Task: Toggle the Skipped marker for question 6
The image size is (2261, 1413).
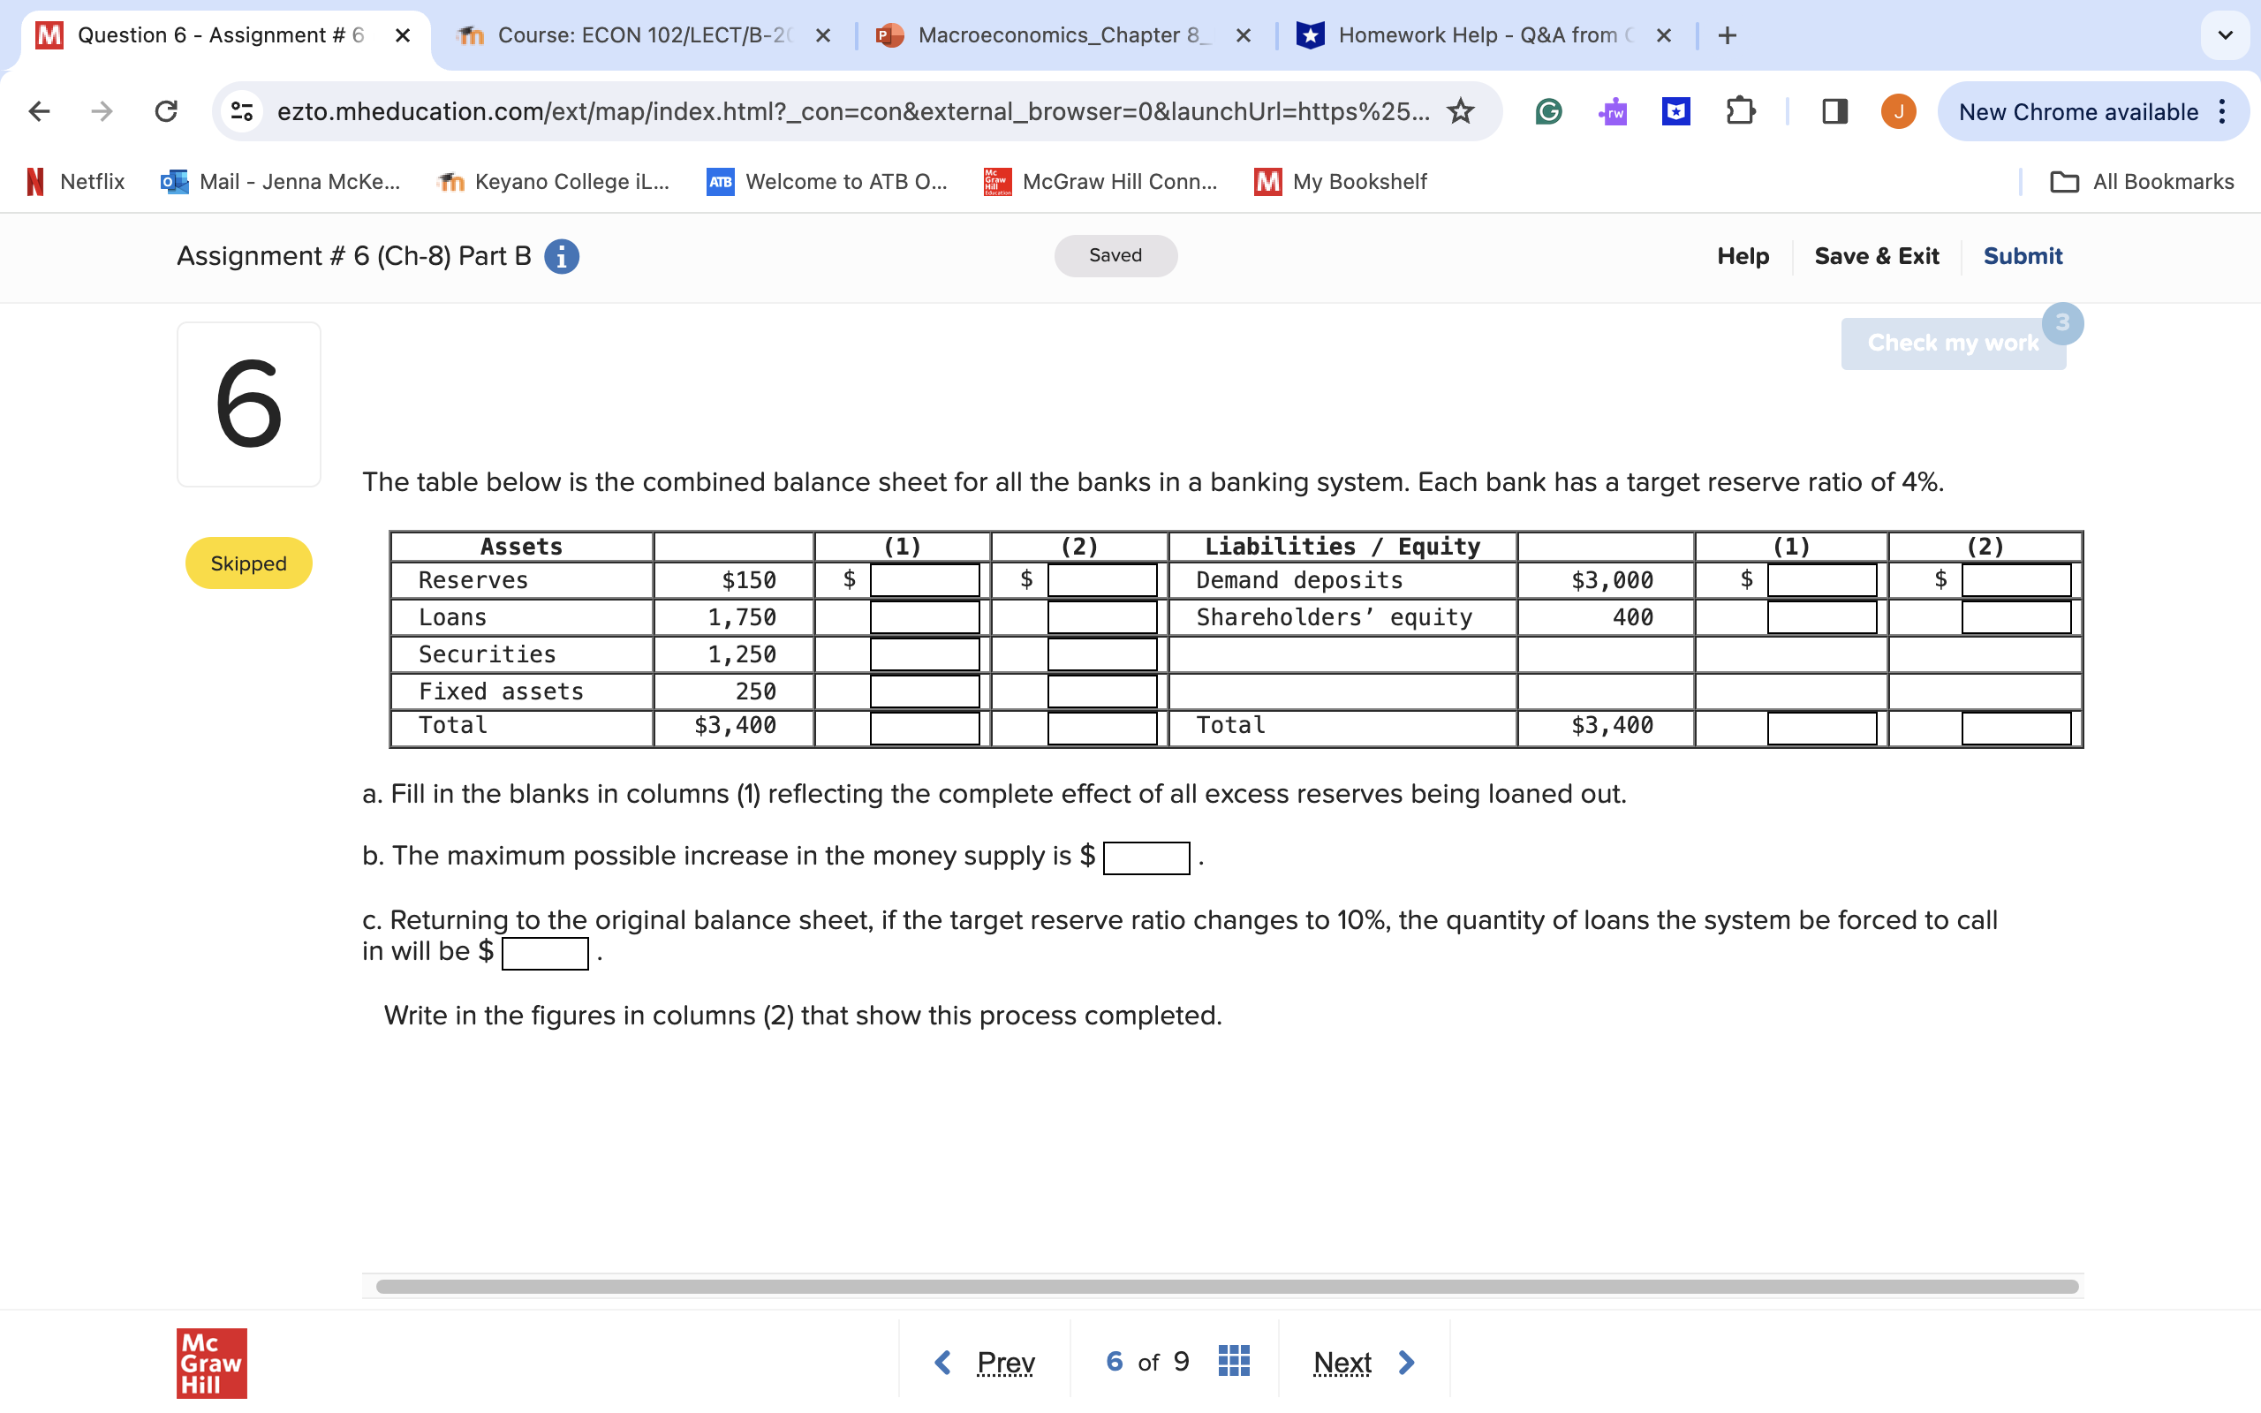Action: 247,563
